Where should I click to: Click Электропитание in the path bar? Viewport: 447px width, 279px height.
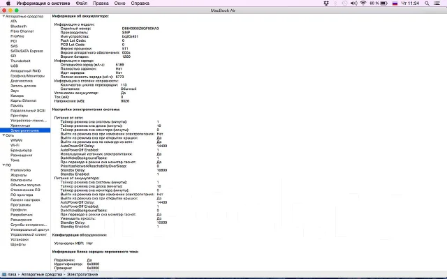click(82, 274)
